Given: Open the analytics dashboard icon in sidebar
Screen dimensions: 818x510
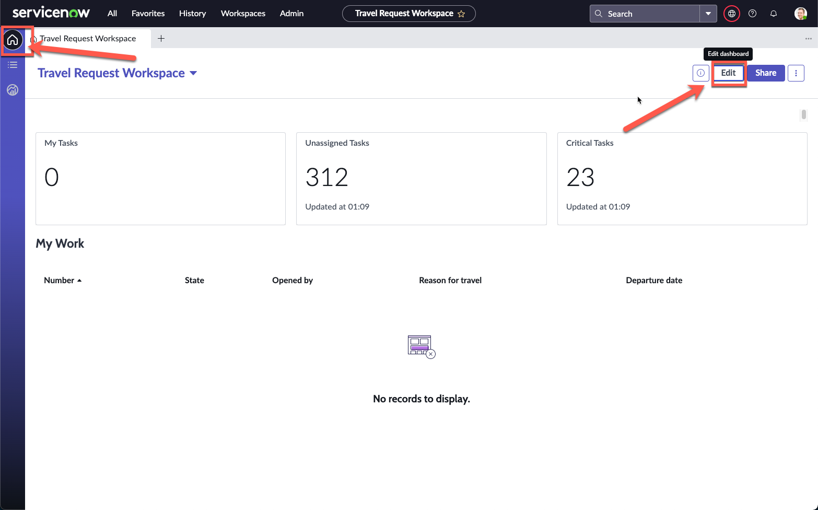Looking at the screenshot, I should pyautogui.click(x=13, y=90).
